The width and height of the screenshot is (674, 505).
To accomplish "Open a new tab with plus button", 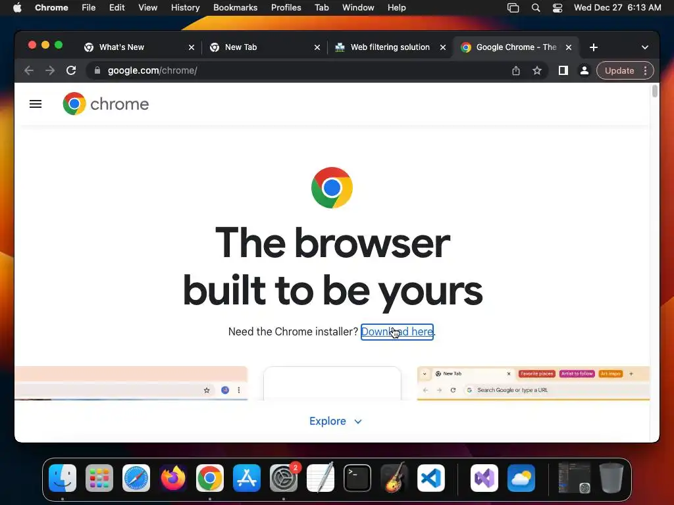I will pos(594,47).
